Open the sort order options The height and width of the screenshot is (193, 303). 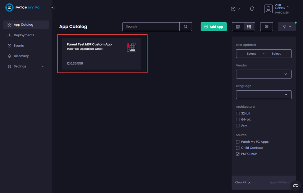point(266,27)
